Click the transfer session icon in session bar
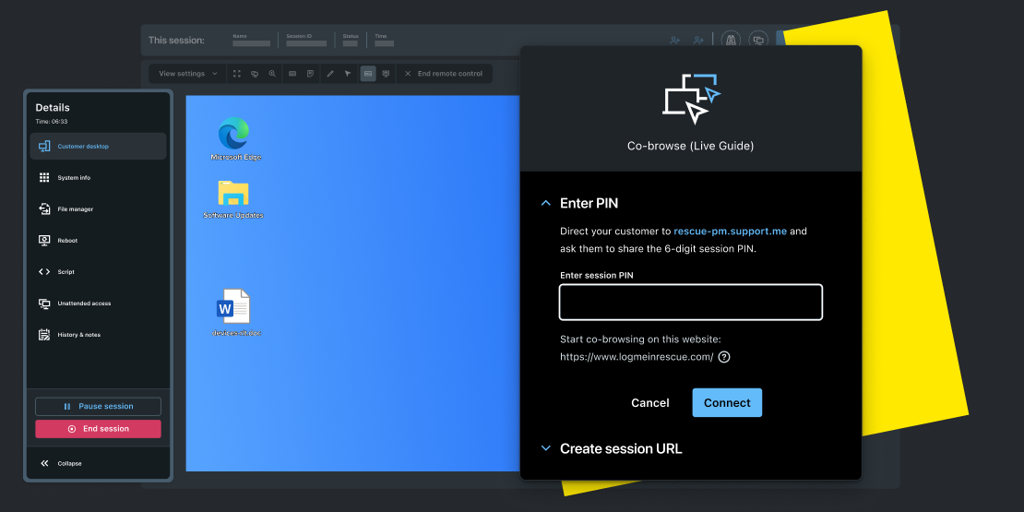 click(x=698, y=40)
